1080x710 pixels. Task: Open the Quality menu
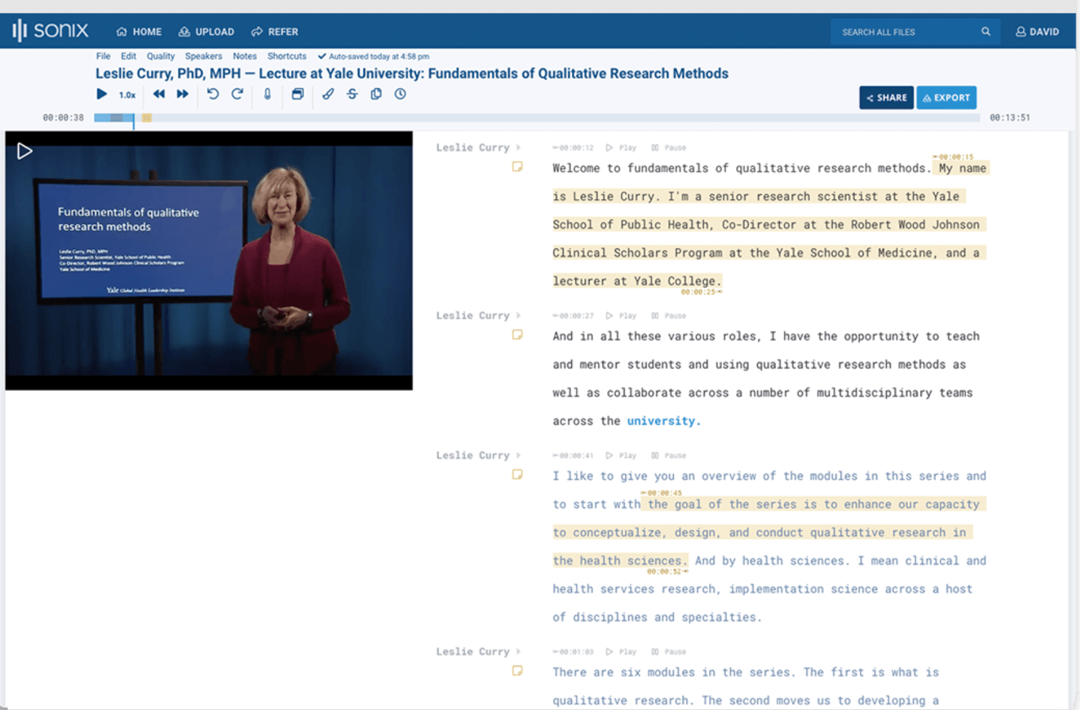point(160,57)
